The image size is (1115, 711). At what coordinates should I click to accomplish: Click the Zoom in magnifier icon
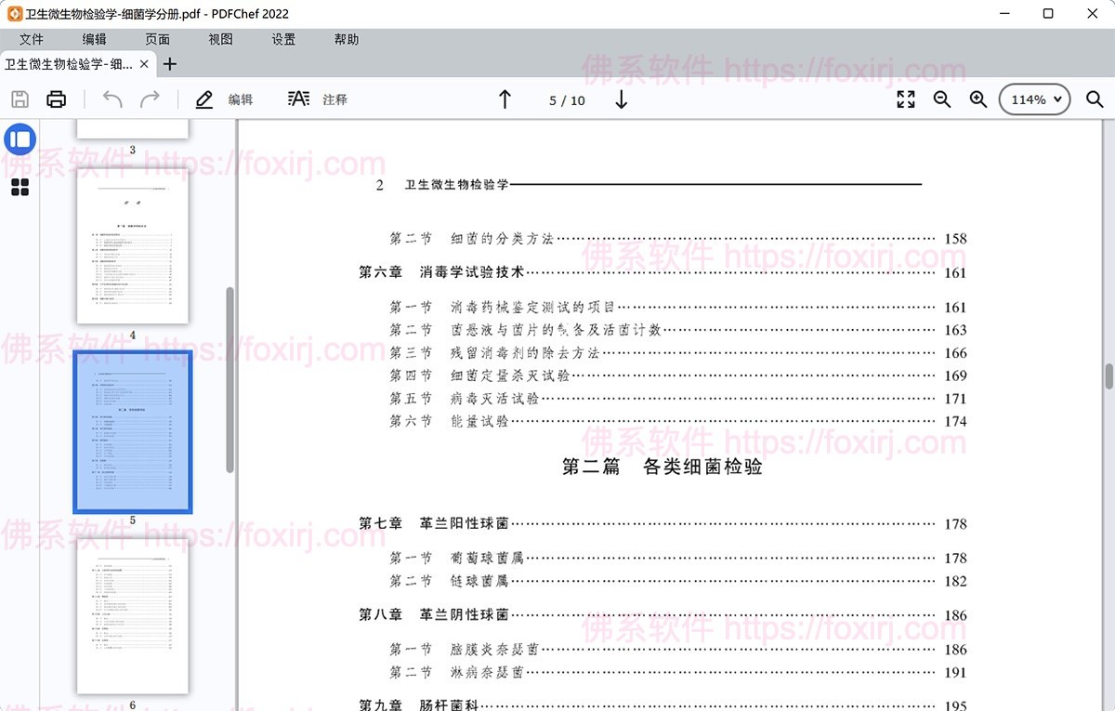coord(977,99)
